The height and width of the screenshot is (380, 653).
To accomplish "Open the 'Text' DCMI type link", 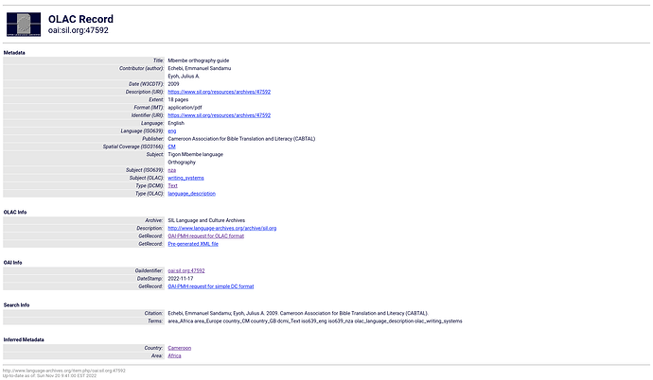I will point(172,186).
